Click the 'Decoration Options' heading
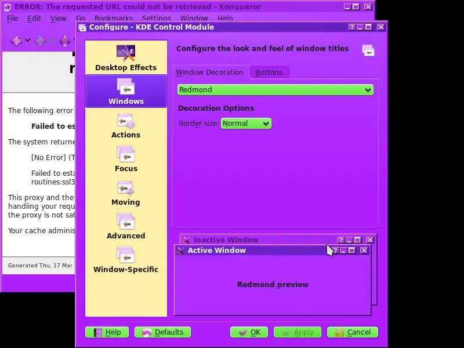 (x=216, y=108)
